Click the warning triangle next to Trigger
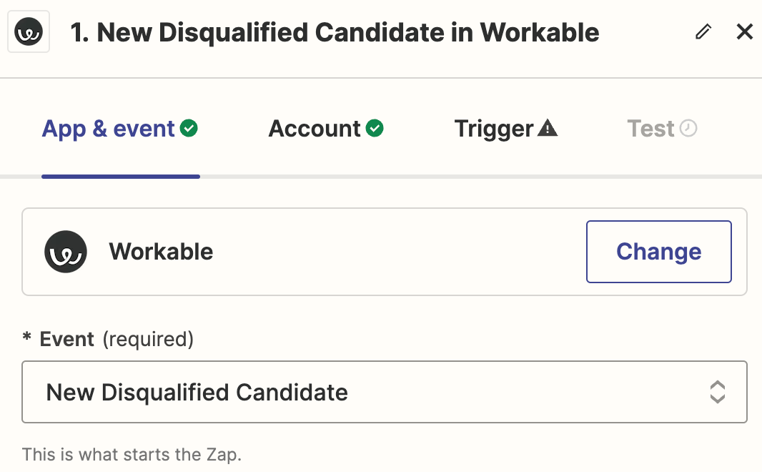This screenshot has width=762, height=472. point(548,129)
